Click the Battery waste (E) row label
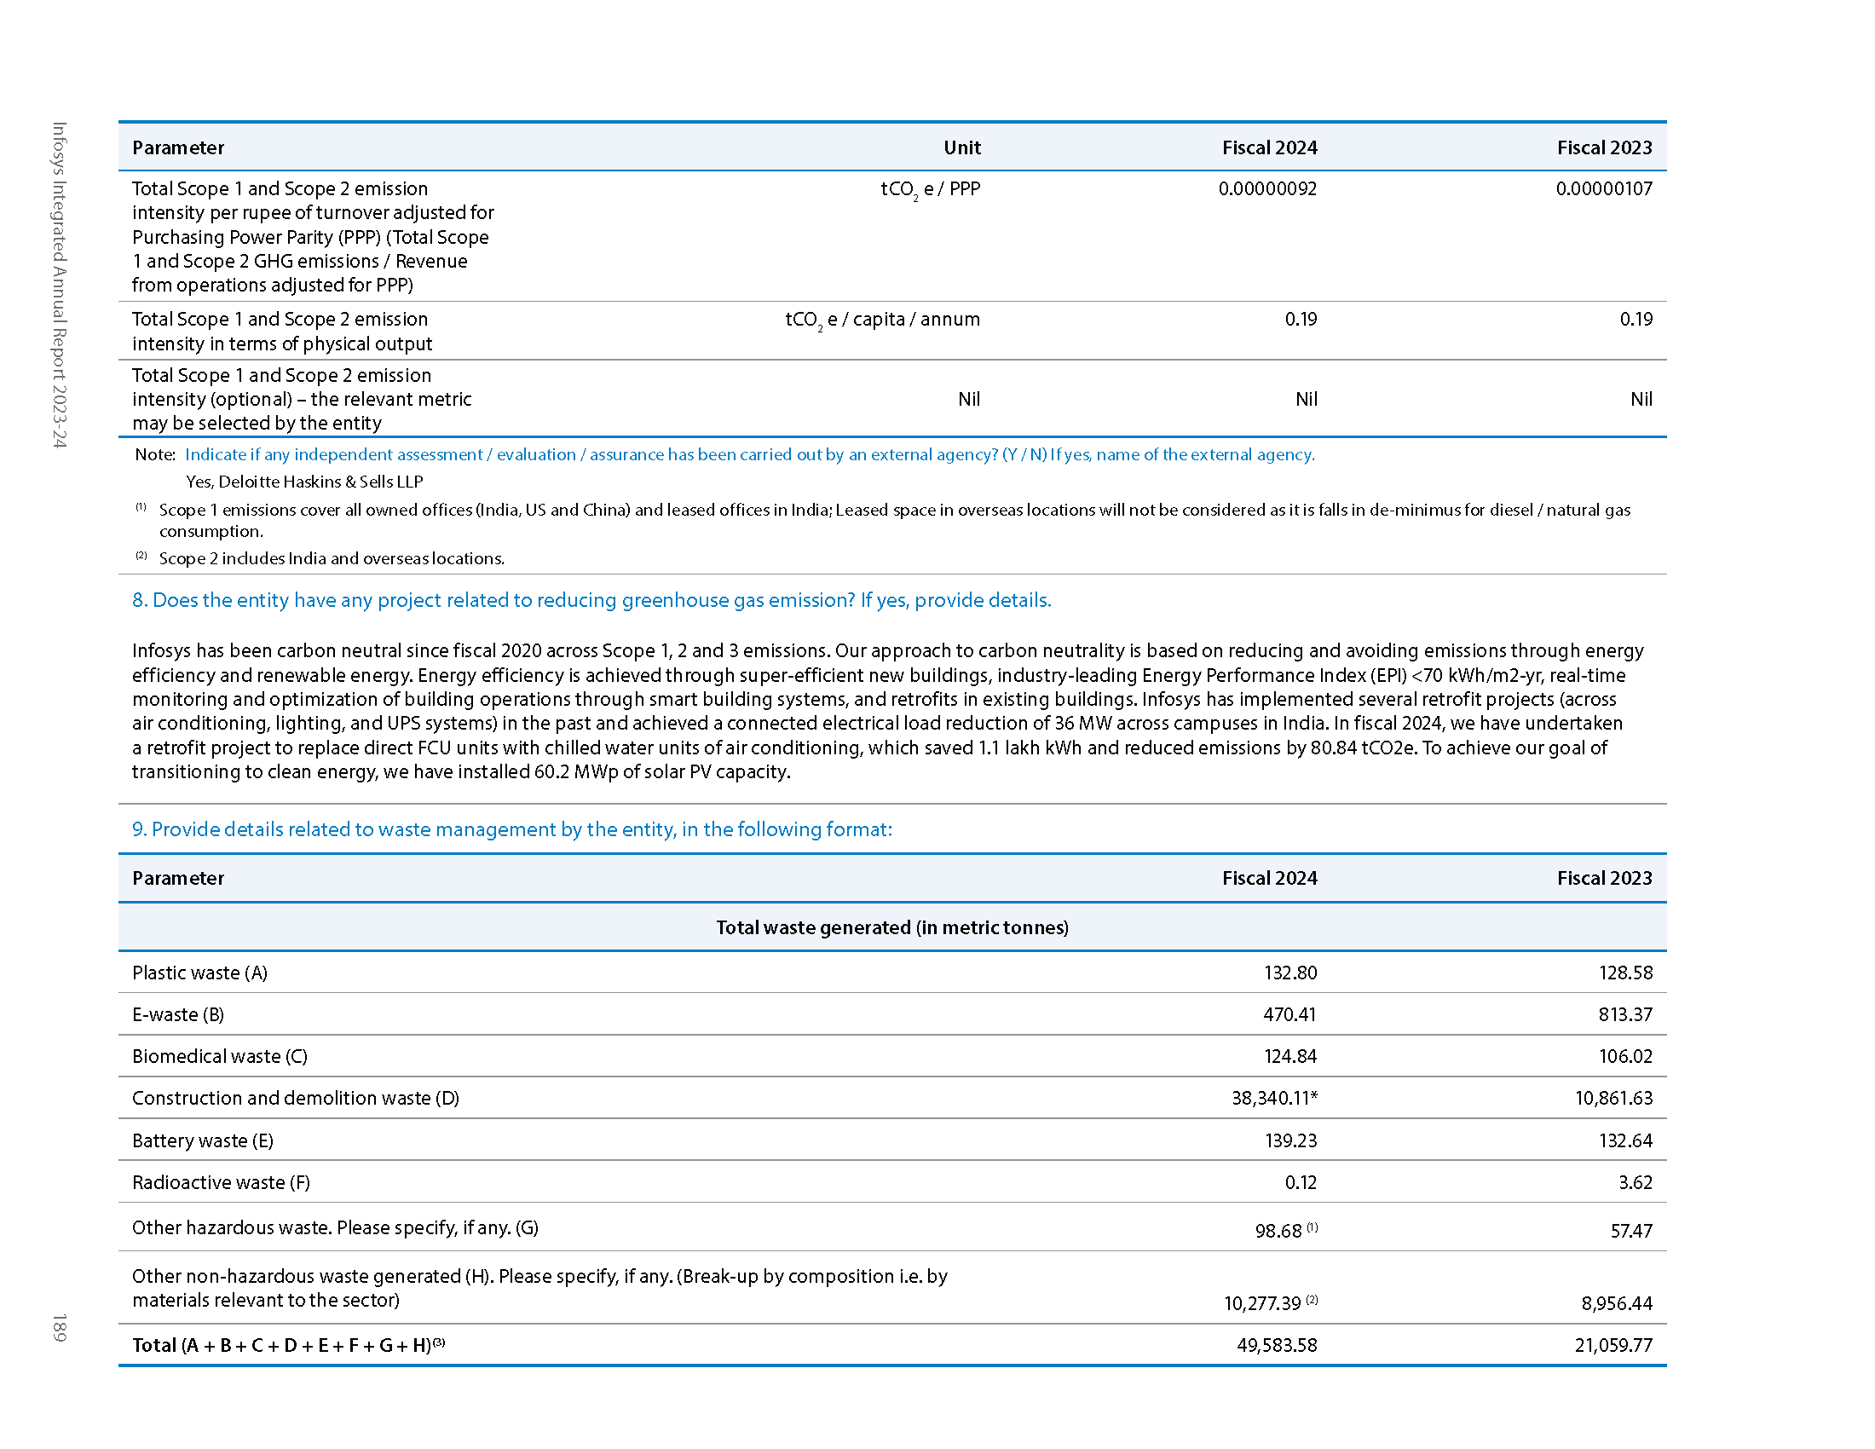Screen dimensions: 1875x1449 click(203, 1140)
